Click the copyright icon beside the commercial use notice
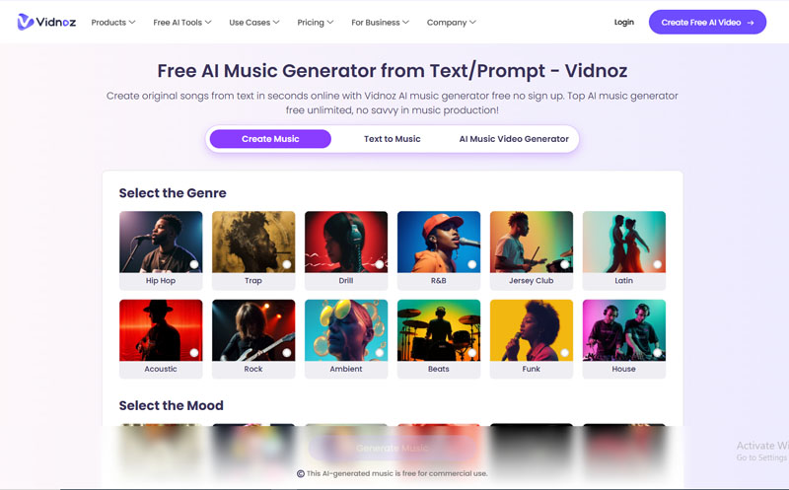Image resolution: width=789 pixels, height=490 pixels. 301,473
